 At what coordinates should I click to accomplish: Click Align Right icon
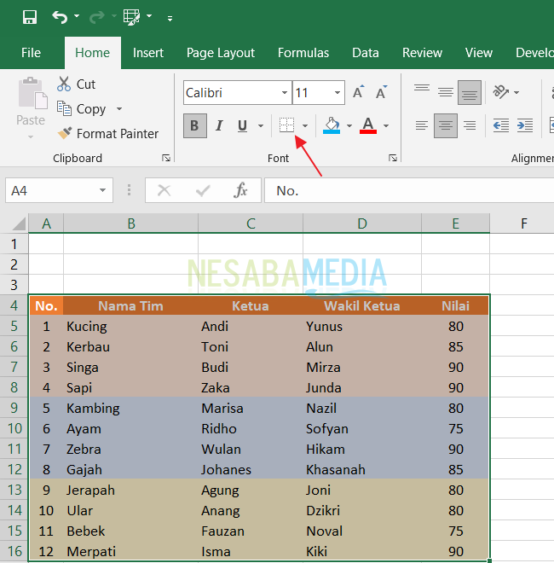point(470,125)
